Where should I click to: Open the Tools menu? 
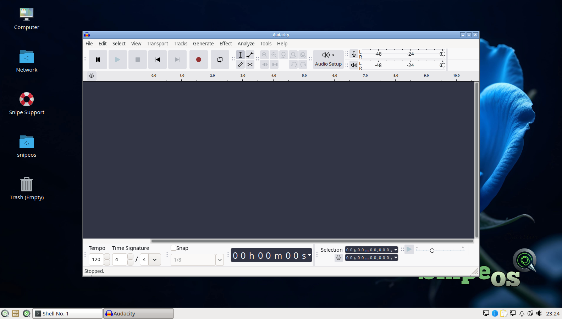coord(266,44)
